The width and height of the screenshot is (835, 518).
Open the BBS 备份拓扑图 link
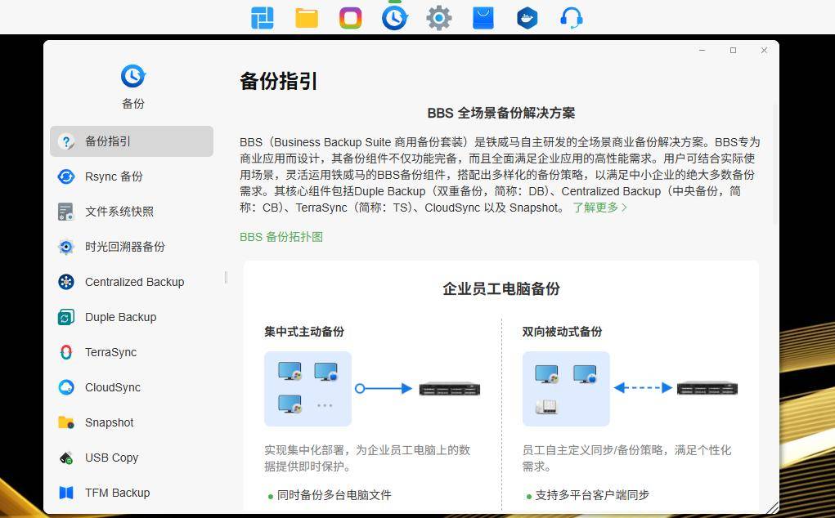(x=281, y=237)
